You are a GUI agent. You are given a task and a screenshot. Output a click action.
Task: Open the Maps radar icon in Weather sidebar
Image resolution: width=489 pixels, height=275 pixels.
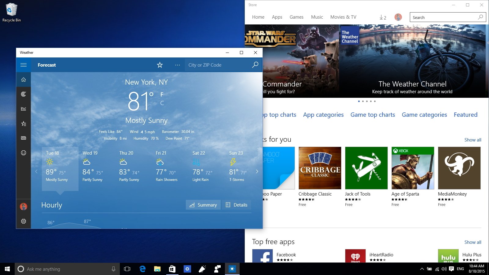24,94
